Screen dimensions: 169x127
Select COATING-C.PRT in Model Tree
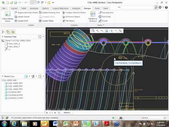[14, 98]
